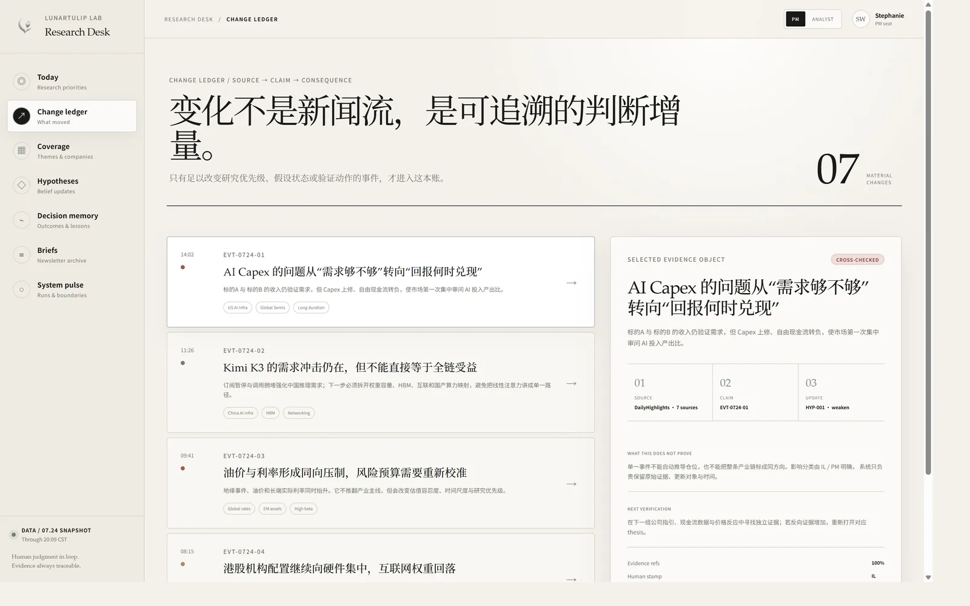Open the 02 CLAIM EVT-0724-01 cell

click(x=755, y=392)
